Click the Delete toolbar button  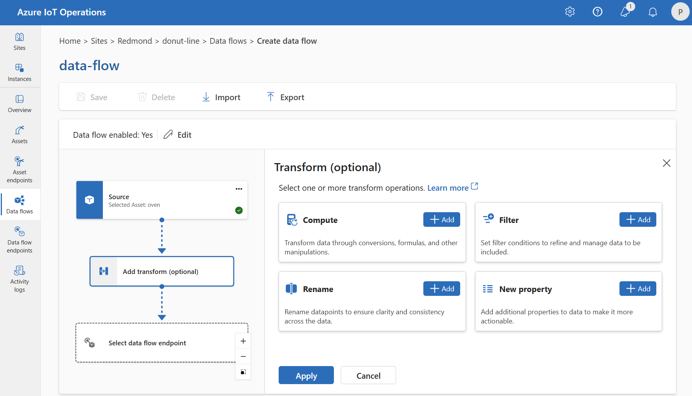[157, 97]
